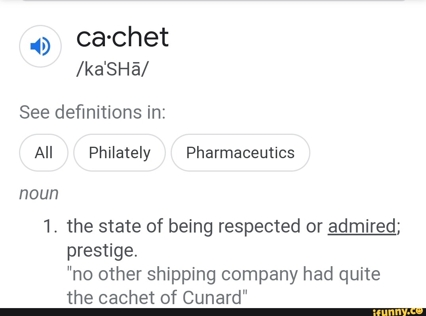Screen dimensions: 426x316
Task: Open the underlined 'admired' link
Action: pos(362,226)
